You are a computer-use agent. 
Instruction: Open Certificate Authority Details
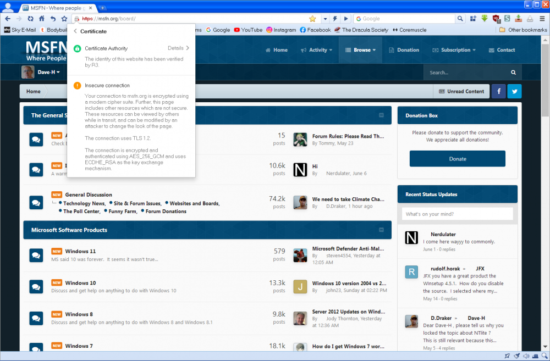[179, 48]
